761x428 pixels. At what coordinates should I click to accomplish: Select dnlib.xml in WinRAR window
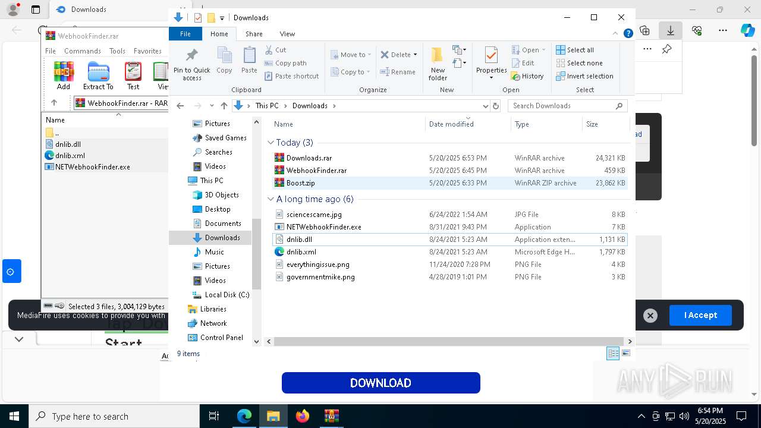pos(70,156)
